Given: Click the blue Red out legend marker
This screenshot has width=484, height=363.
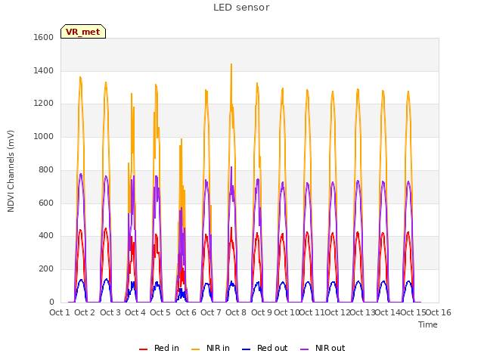Looking at the screenshot, I should click(246, 349).
